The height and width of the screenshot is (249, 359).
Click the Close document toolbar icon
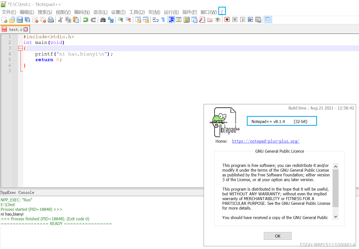[x=35, y=20]
